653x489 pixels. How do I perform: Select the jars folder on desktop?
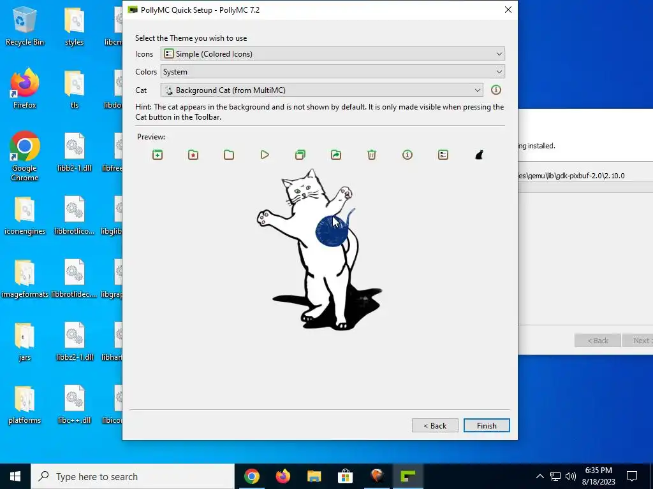[25, 342]
